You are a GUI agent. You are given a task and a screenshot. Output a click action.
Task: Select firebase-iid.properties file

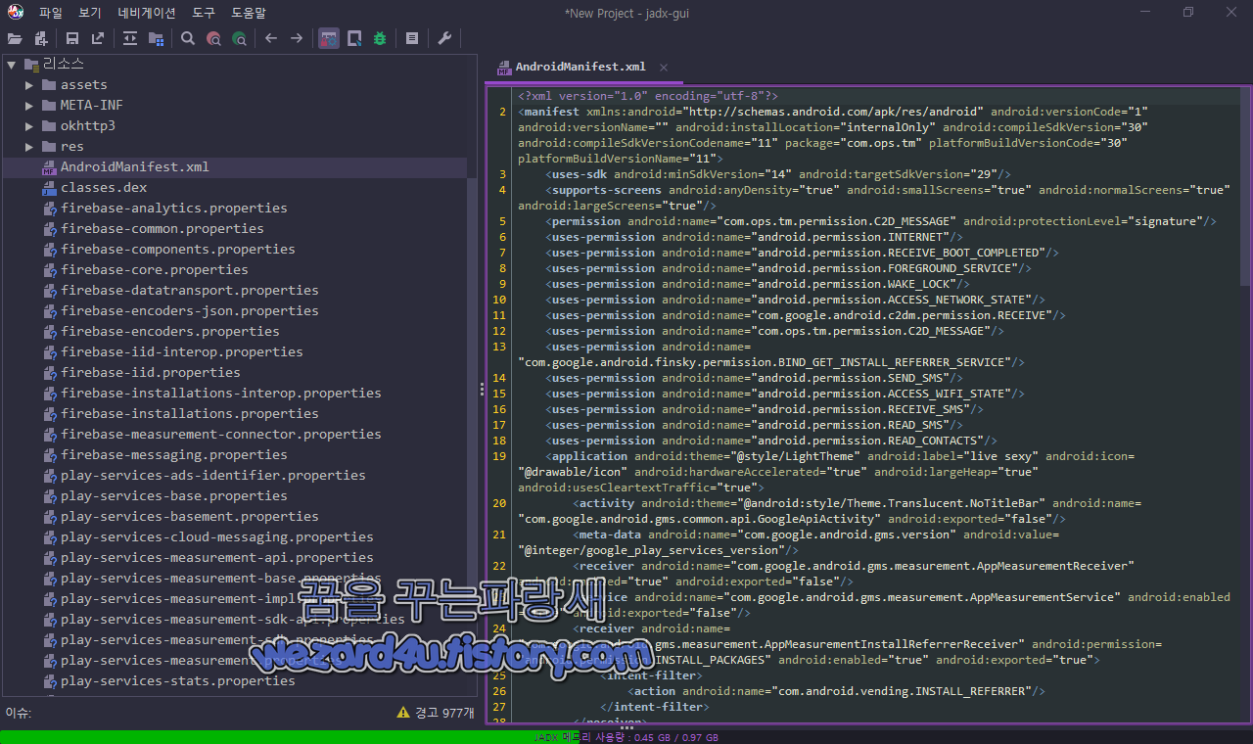click(x=151, y=373)
